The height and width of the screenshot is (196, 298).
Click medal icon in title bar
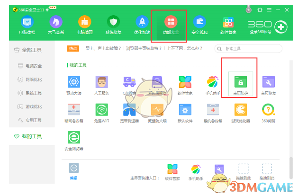(249, 9)
